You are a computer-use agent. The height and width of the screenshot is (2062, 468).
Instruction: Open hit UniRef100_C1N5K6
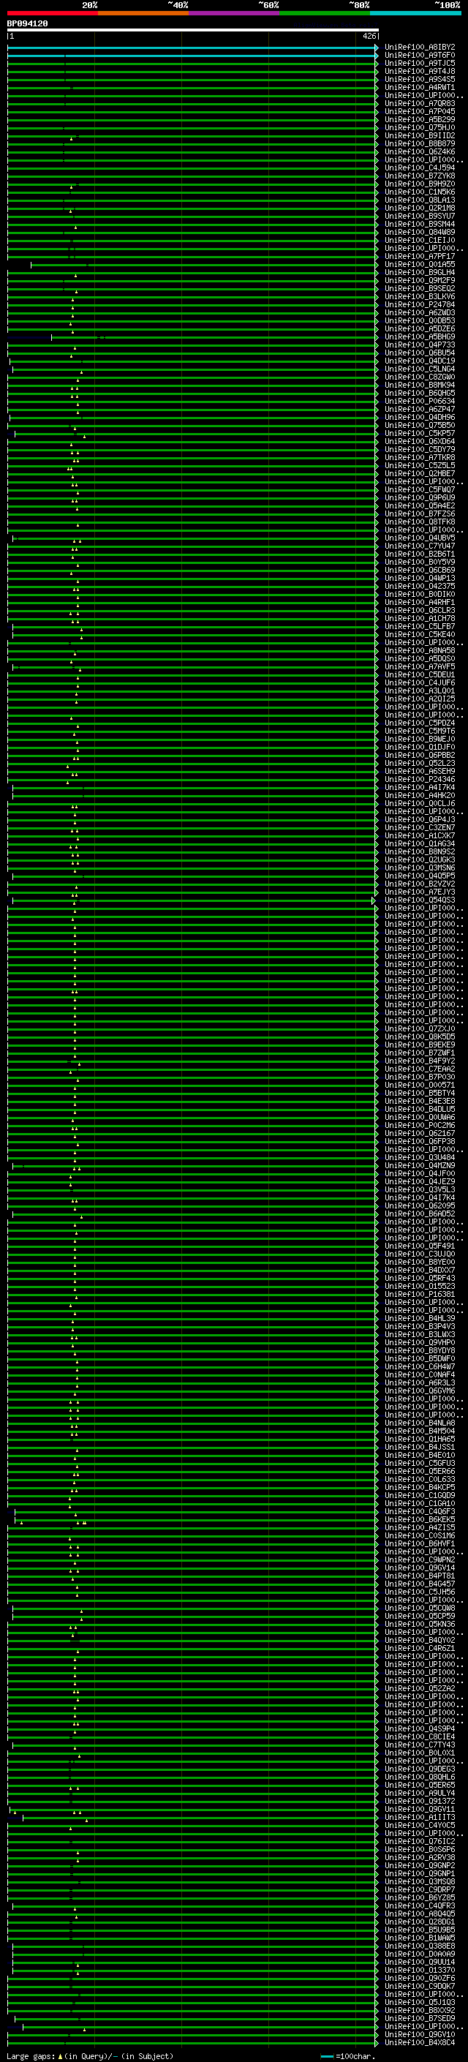(420, 192)
